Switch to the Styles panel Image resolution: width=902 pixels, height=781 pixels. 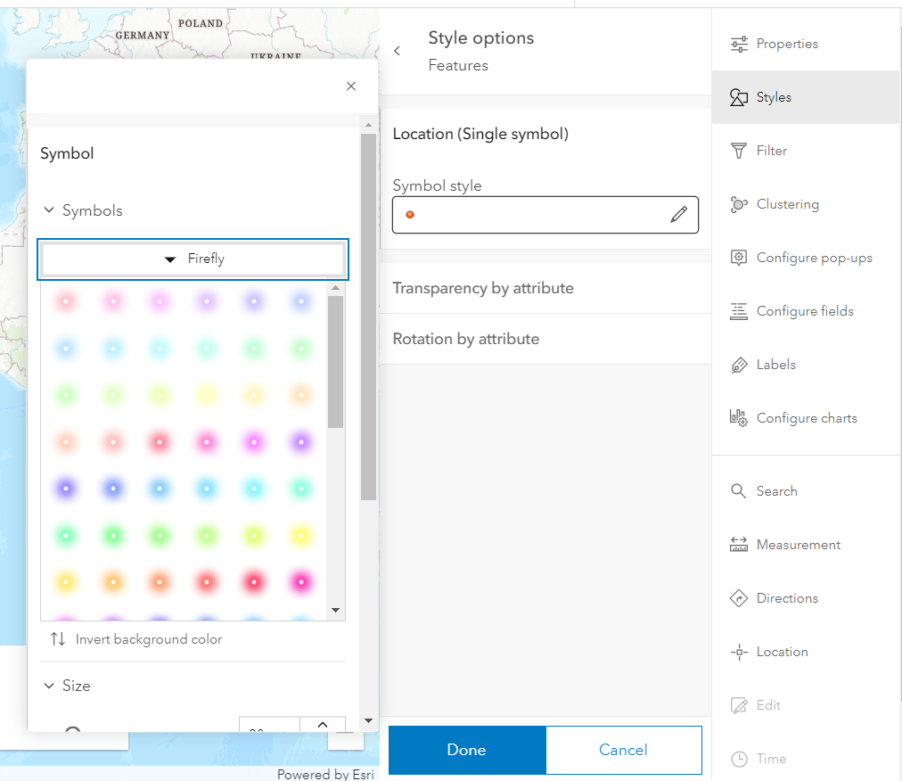[773, 96]
